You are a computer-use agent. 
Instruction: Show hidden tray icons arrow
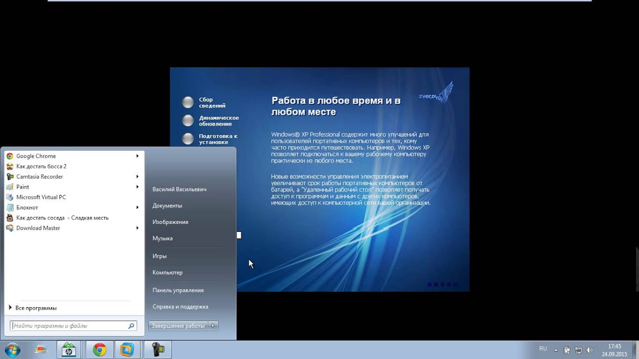click(556, 350)
